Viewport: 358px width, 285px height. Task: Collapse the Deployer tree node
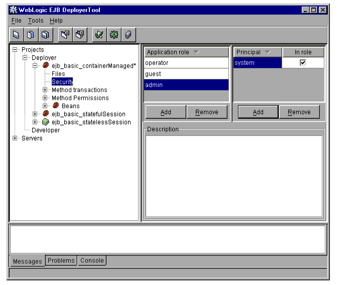(x=25, y=58)
